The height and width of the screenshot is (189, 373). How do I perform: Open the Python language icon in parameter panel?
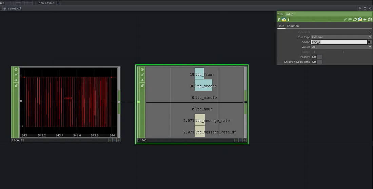point(360,20)
